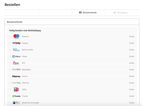Screen dimensions: 142x106
Task: Click the Klarna logo
Action: click(x=16, y=76)
